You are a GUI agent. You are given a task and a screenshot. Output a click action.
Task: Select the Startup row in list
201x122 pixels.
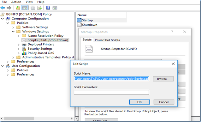click(102, 20)
